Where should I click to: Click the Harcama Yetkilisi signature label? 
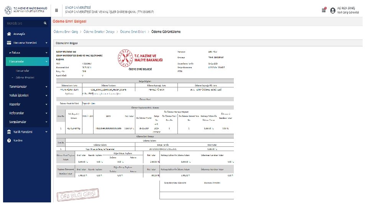212,183
